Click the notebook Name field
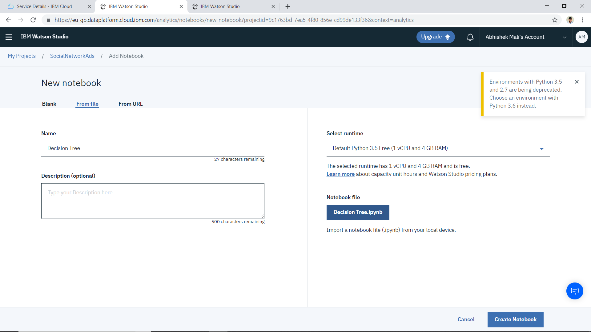 click(x=153, y=148)
